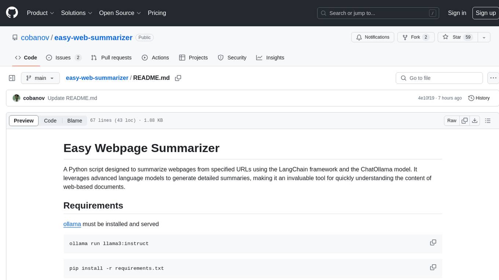Switch to the Actions tab
This screenshot has width=499, height=280.
click(155, 58)
